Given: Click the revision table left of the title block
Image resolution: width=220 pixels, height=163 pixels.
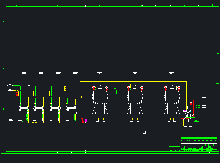Looking at the screenshot, I should pos(175,149).
